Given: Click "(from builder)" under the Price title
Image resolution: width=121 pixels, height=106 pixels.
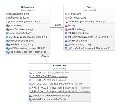Looking at the screenshot, I should point(89,10).
